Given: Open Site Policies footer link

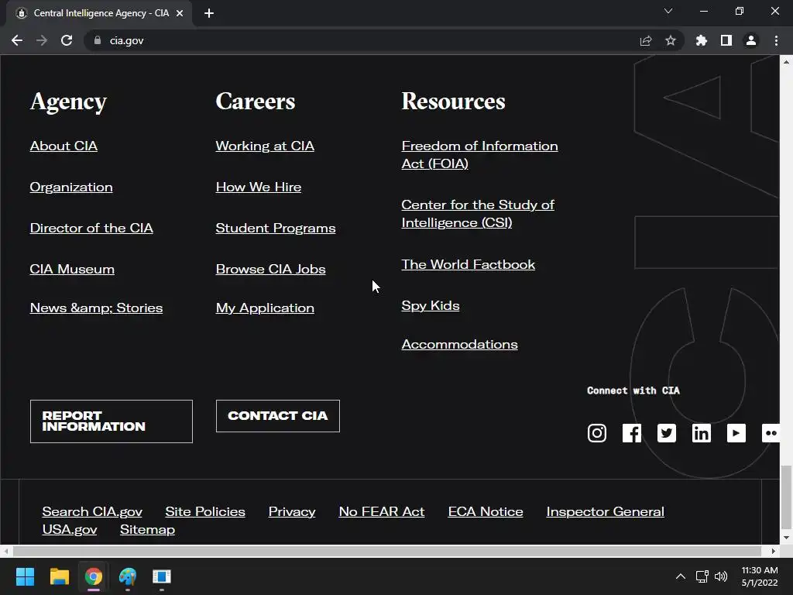Looking at the screenshot, I should (205, 511).
